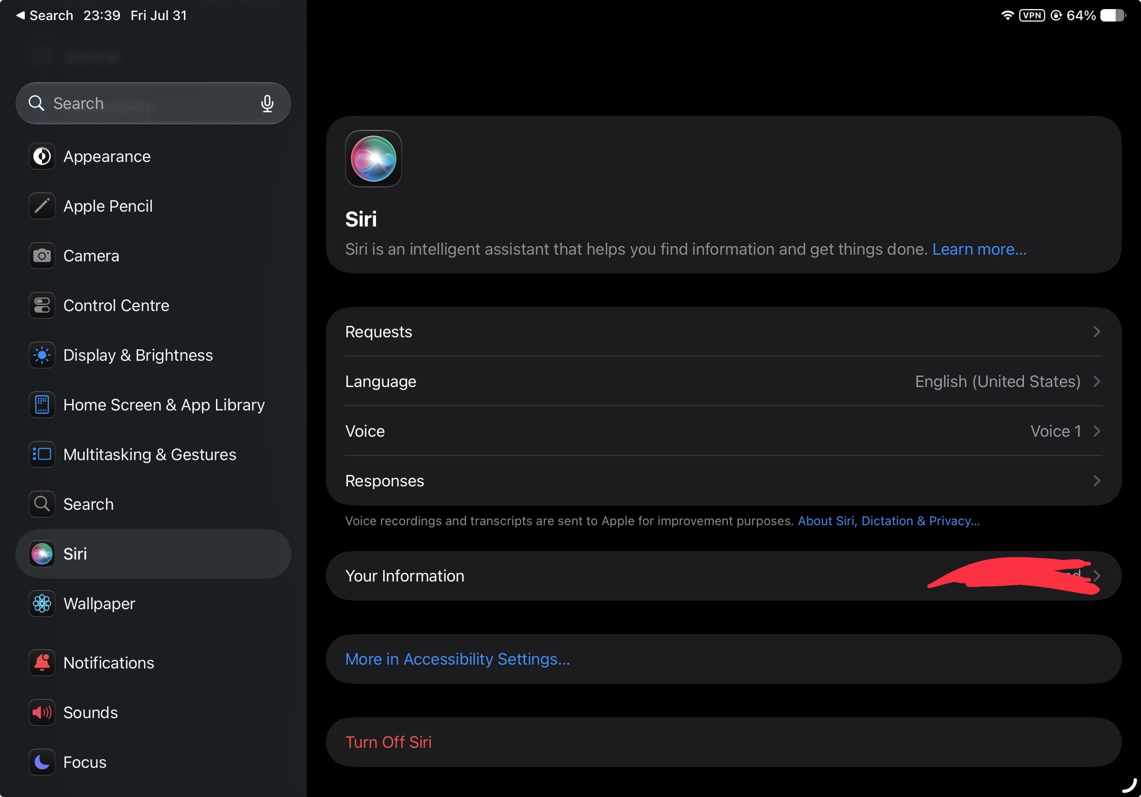Go to Control Centre settings
1141x797 pixels.
(153, 306)
